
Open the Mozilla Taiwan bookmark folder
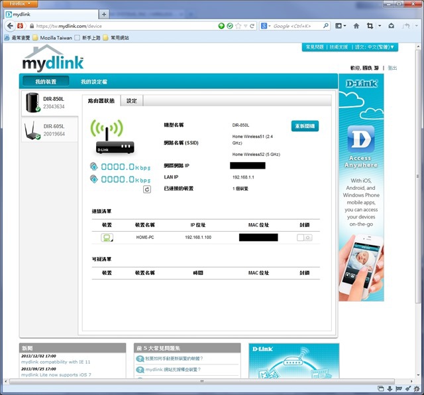click(52, 38)
